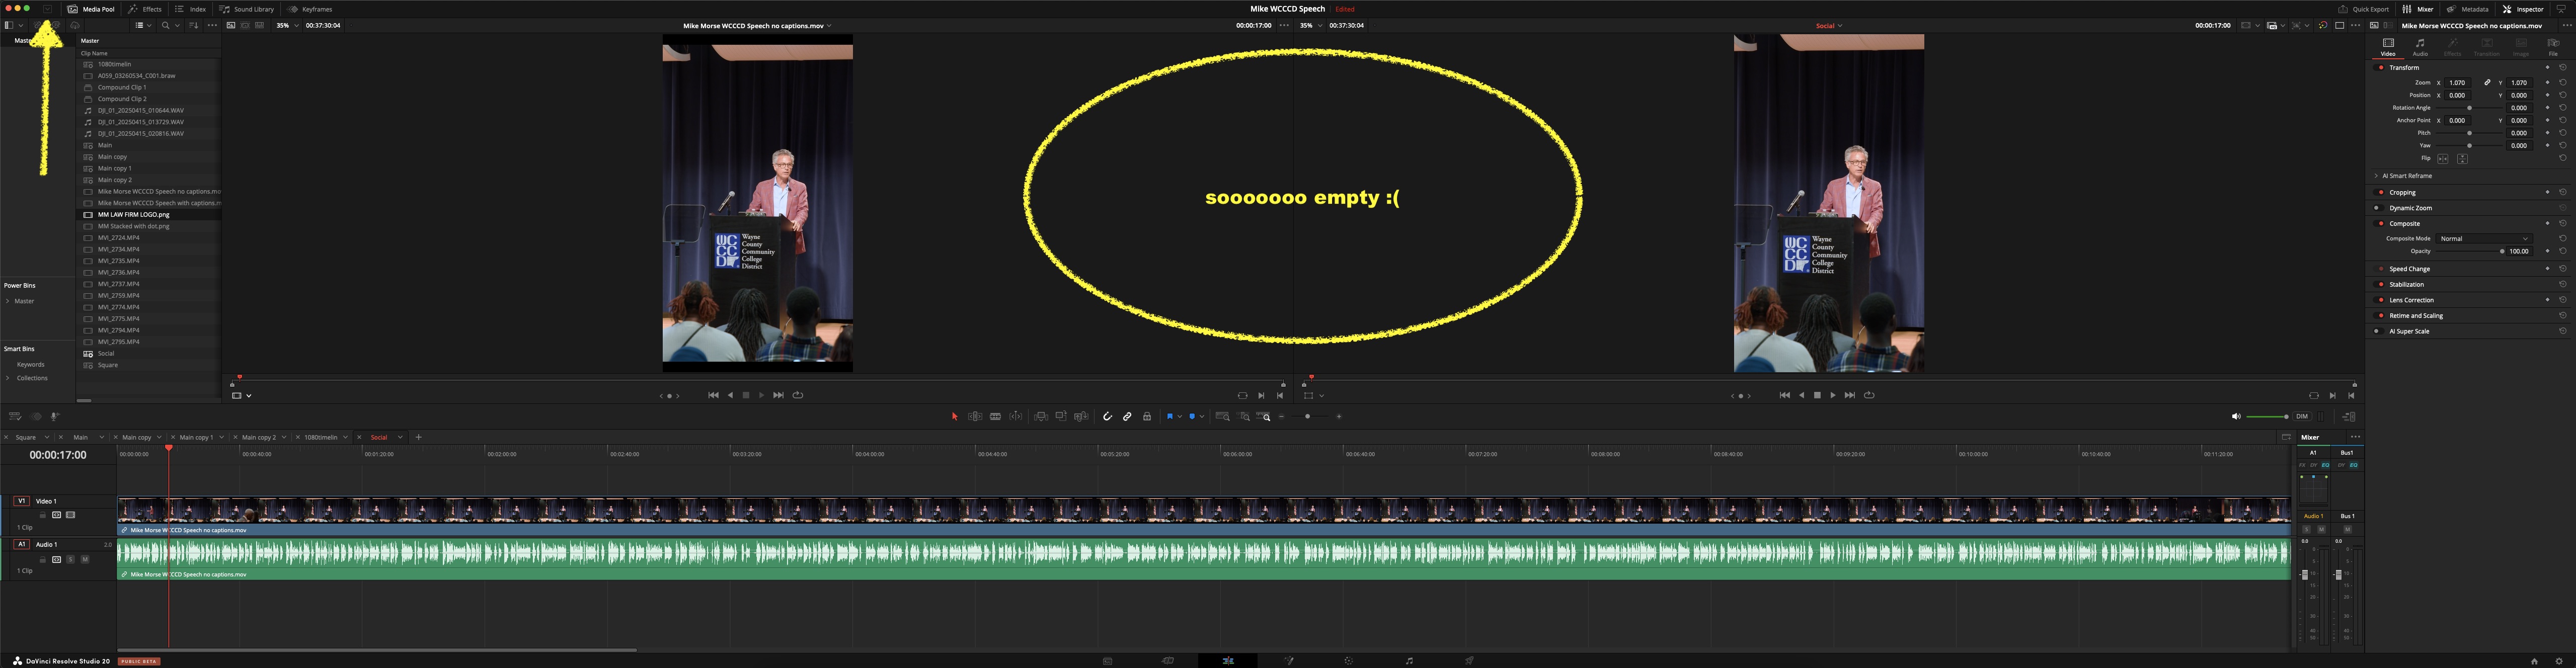Enable the AI Super Scale switch

point(2378,331)
